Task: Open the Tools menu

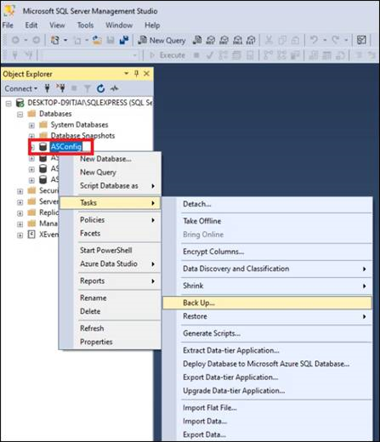Action: pyautogui.click(x=85, y=25)
